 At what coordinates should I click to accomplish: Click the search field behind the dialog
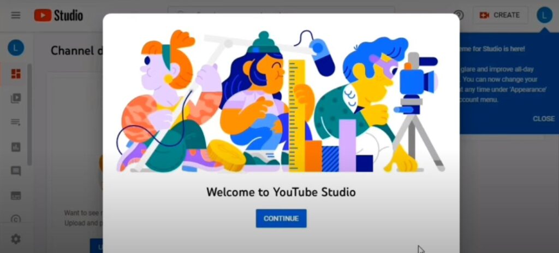[281, 10]
